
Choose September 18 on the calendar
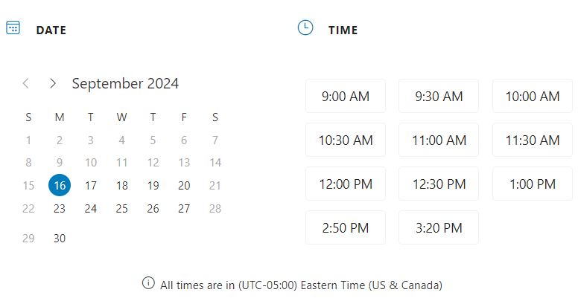122,185
